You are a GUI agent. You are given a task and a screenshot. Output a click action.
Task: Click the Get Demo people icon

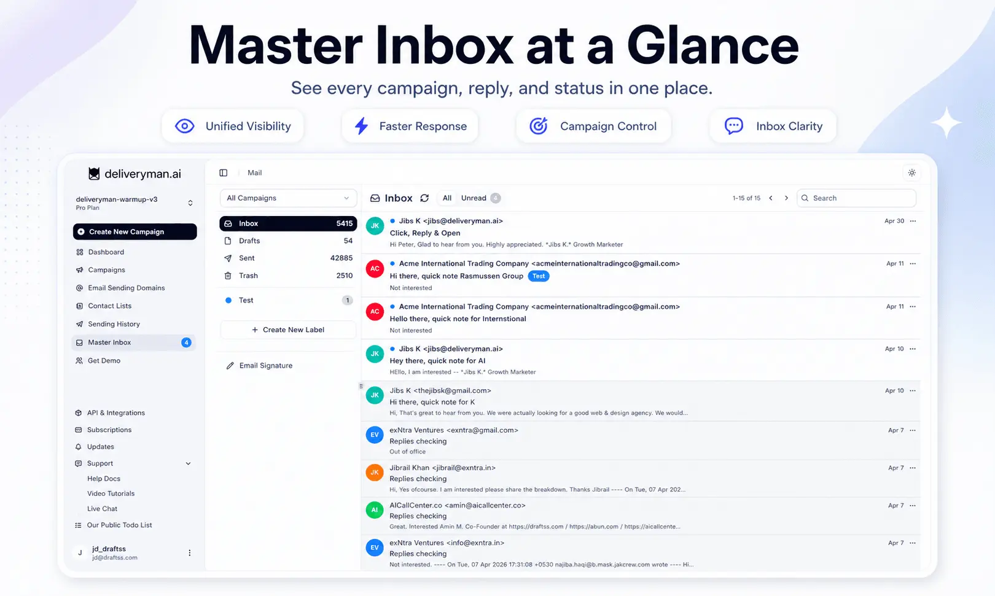point(79,361)
